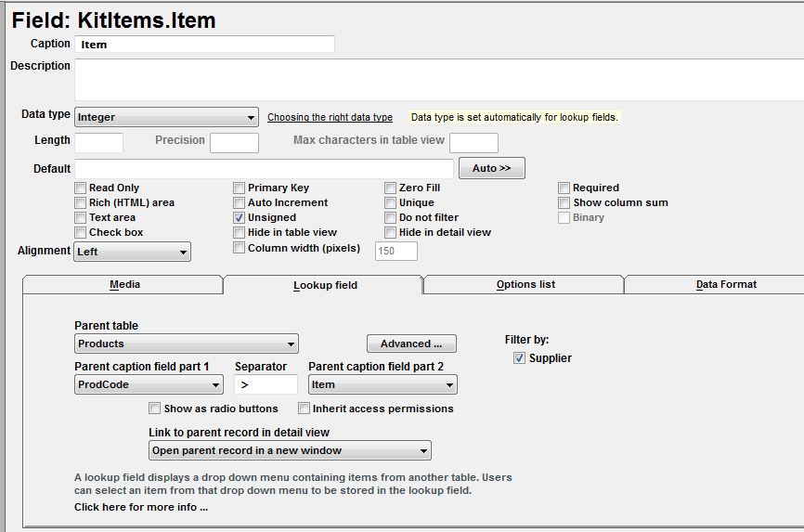Click the Auto >> button
The image size is (804, 532).
(492, 168)
